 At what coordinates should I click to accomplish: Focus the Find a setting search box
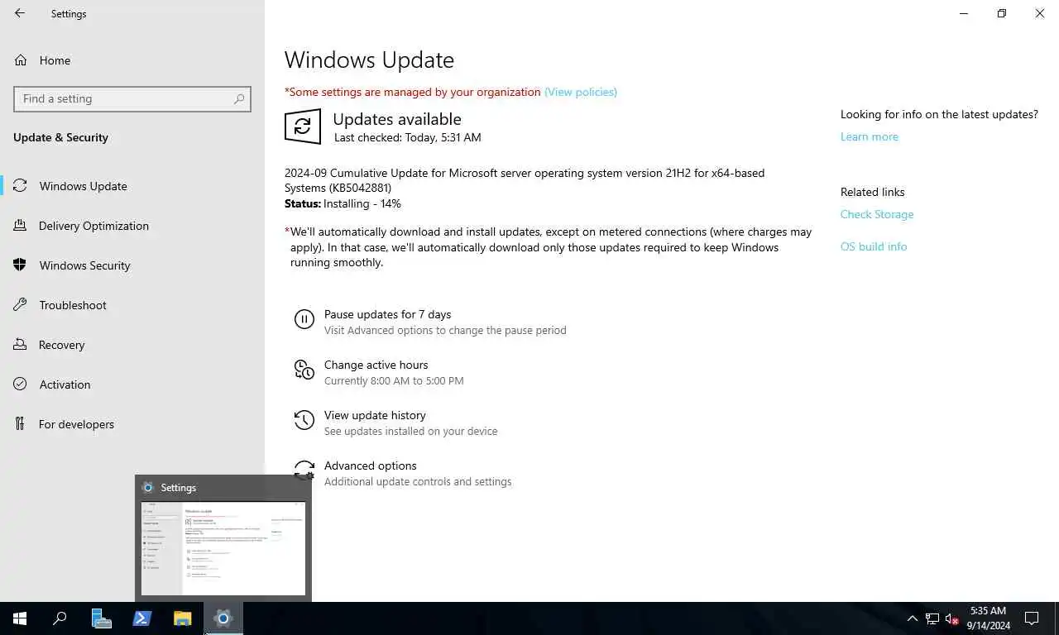coord(132,98)
